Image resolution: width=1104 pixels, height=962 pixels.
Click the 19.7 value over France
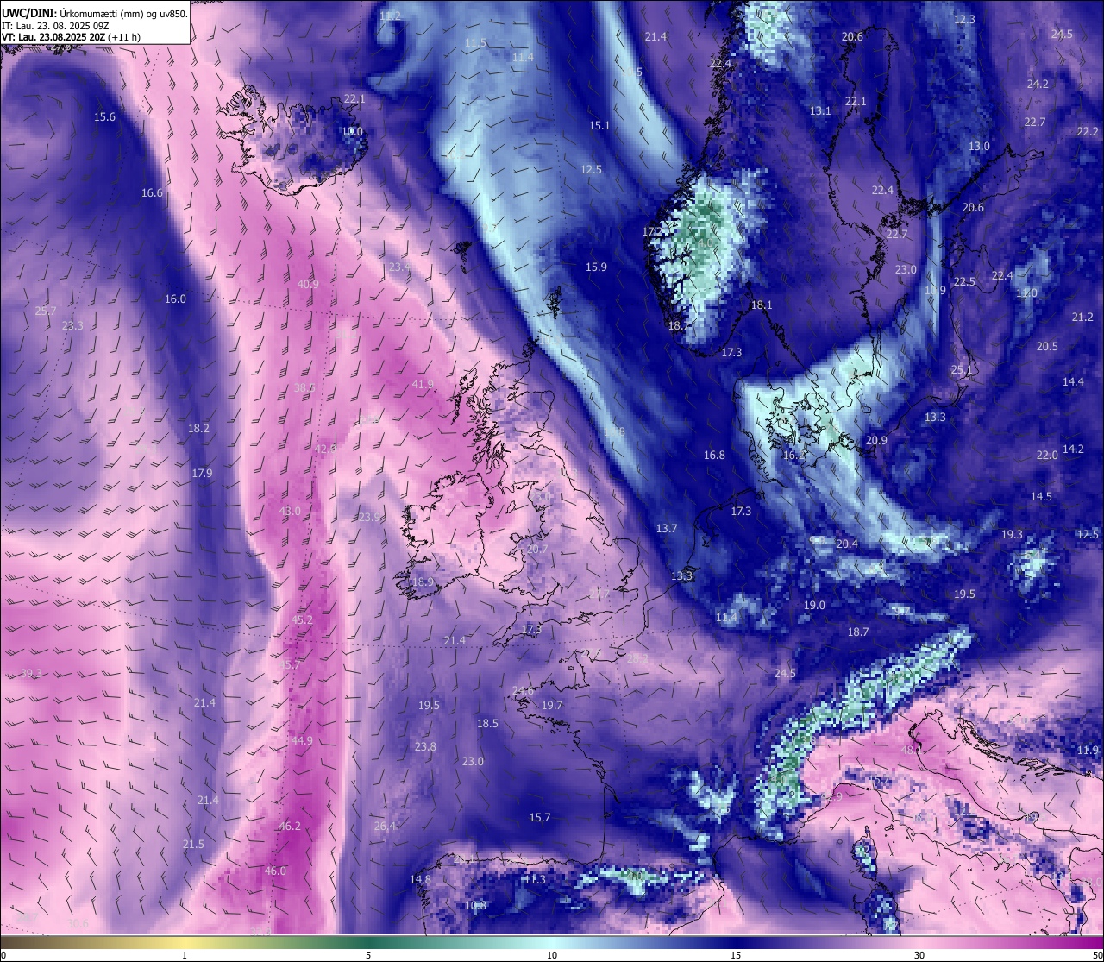552,705
